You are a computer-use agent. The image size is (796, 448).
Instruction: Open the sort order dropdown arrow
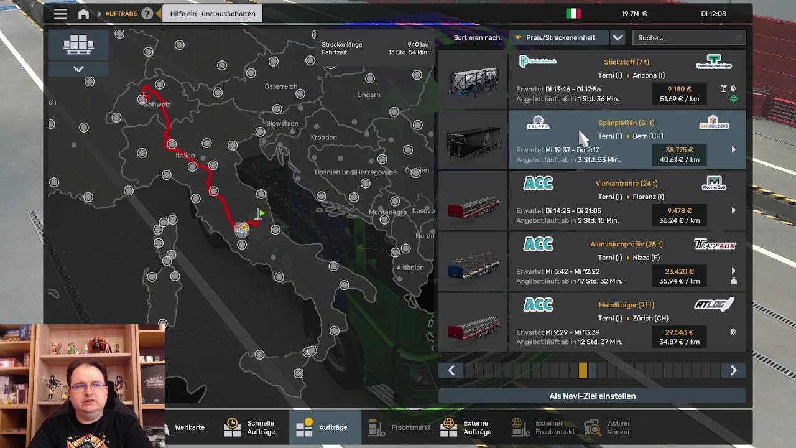click(x=618, y=38)
